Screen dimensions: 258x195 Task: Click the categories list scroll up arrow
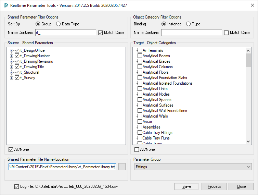248,51
